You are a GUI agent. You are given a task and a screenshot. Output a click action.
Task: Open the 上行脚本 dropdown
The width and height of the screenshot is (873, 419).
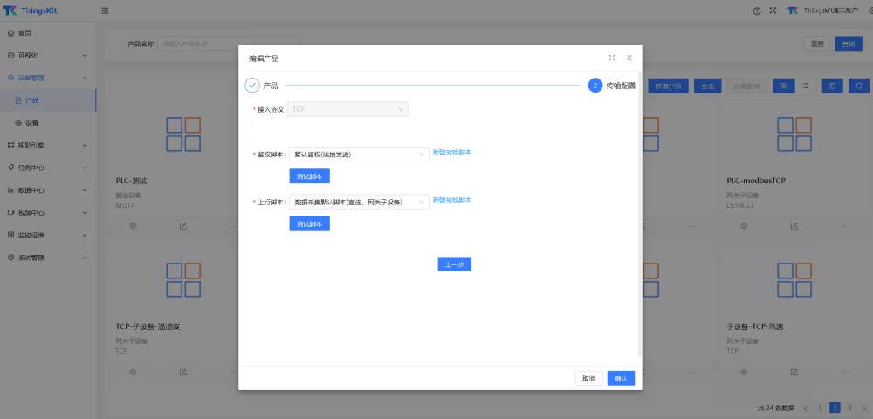(x=358, y=202)
